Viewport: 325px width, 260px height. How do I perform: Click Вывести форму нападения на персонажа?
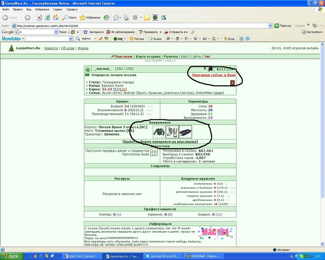[x=160, y=142]
